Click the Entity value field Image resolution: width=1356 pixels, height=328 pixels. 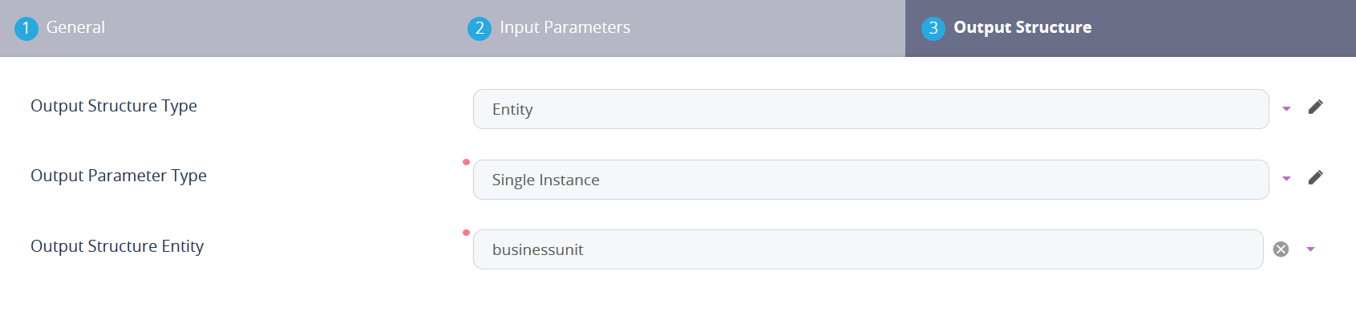click(x=870, y=109)
